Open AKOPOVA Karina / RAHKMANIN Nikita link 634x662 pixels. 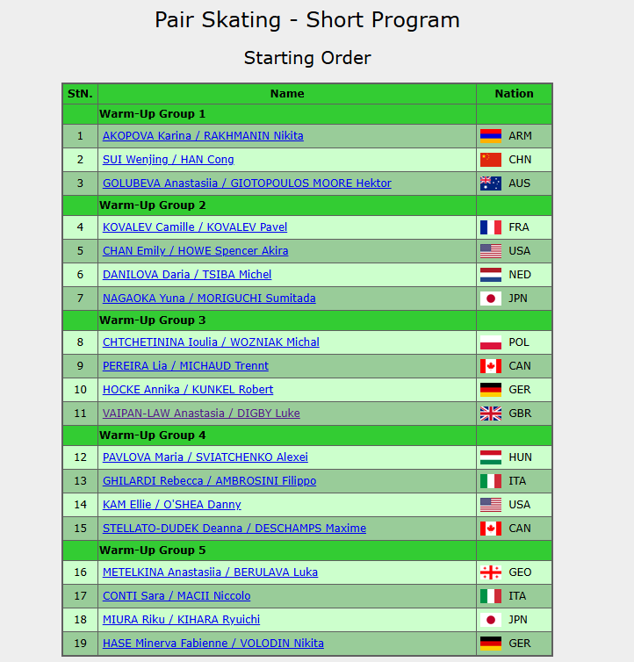pyautogui.click(x=203, y=136)
